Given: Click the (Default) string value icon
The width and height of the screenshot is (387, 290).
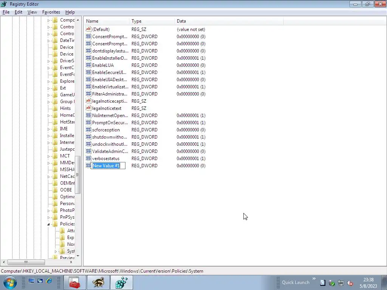Looking at the screenshot, I should pos(88,29).
